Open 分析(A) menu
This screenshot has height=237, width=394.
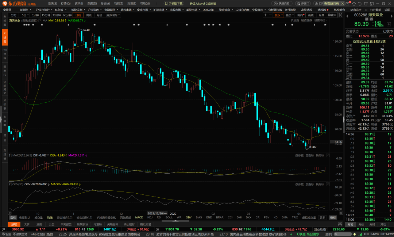click(105, 4)
